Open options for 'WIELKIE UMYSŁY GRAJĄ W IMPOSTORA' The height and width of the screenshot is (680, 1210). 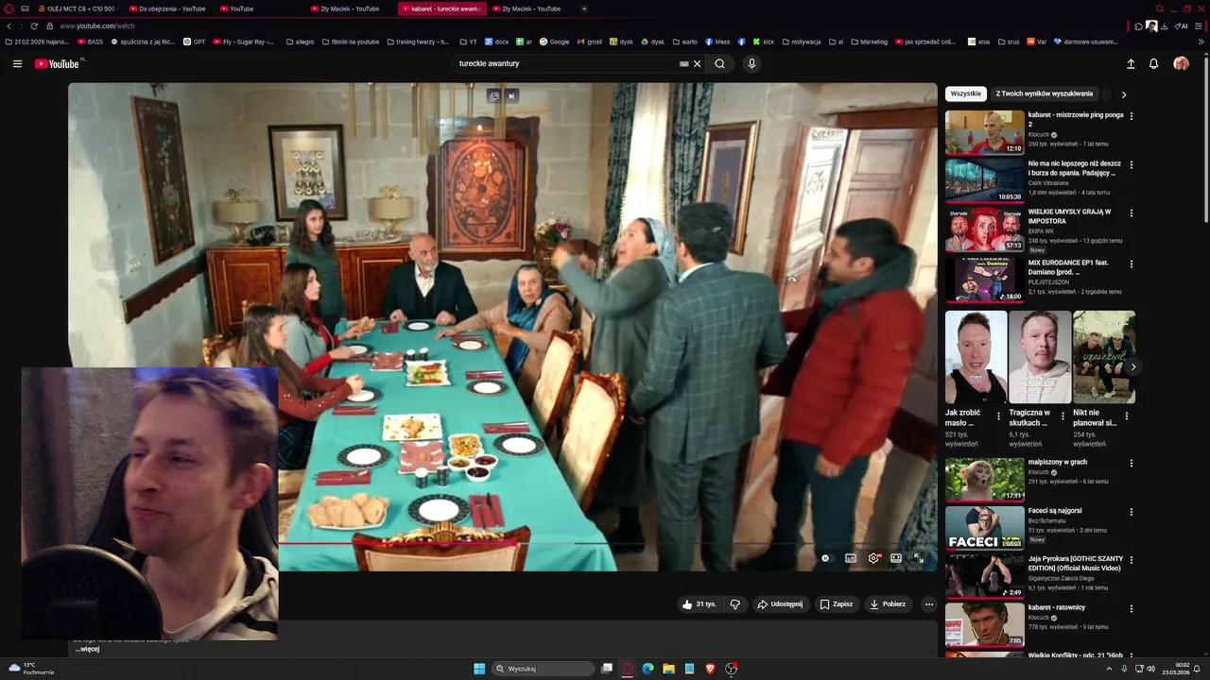point(1132,212)
